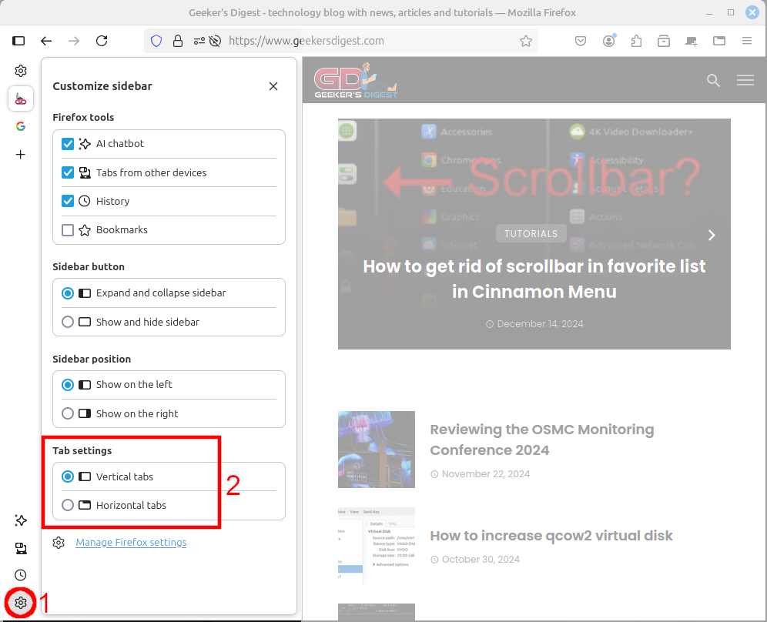Open the Firefox hamburger application menu
The image size is (767, 622).
746,41
